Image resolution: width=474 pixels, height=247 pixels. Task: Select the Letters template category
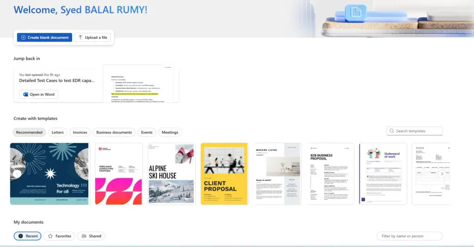(x=58, y=132)
